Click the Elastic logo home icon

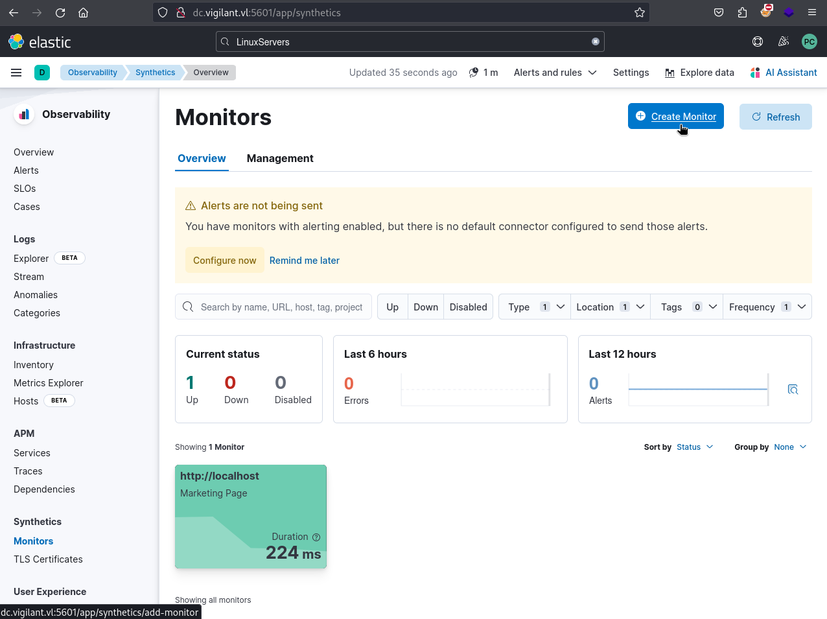(x=16, y=42)
